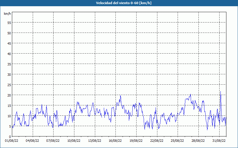Click the date label 07/08/22
The height and width of the screenshot is (148, 238).
click(53, 141)
